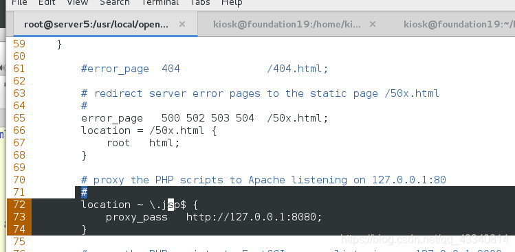The height and width of the screenshot is (252, 515).
Task: Click closing brace on line 68
Action: click(x=84, y=155)
